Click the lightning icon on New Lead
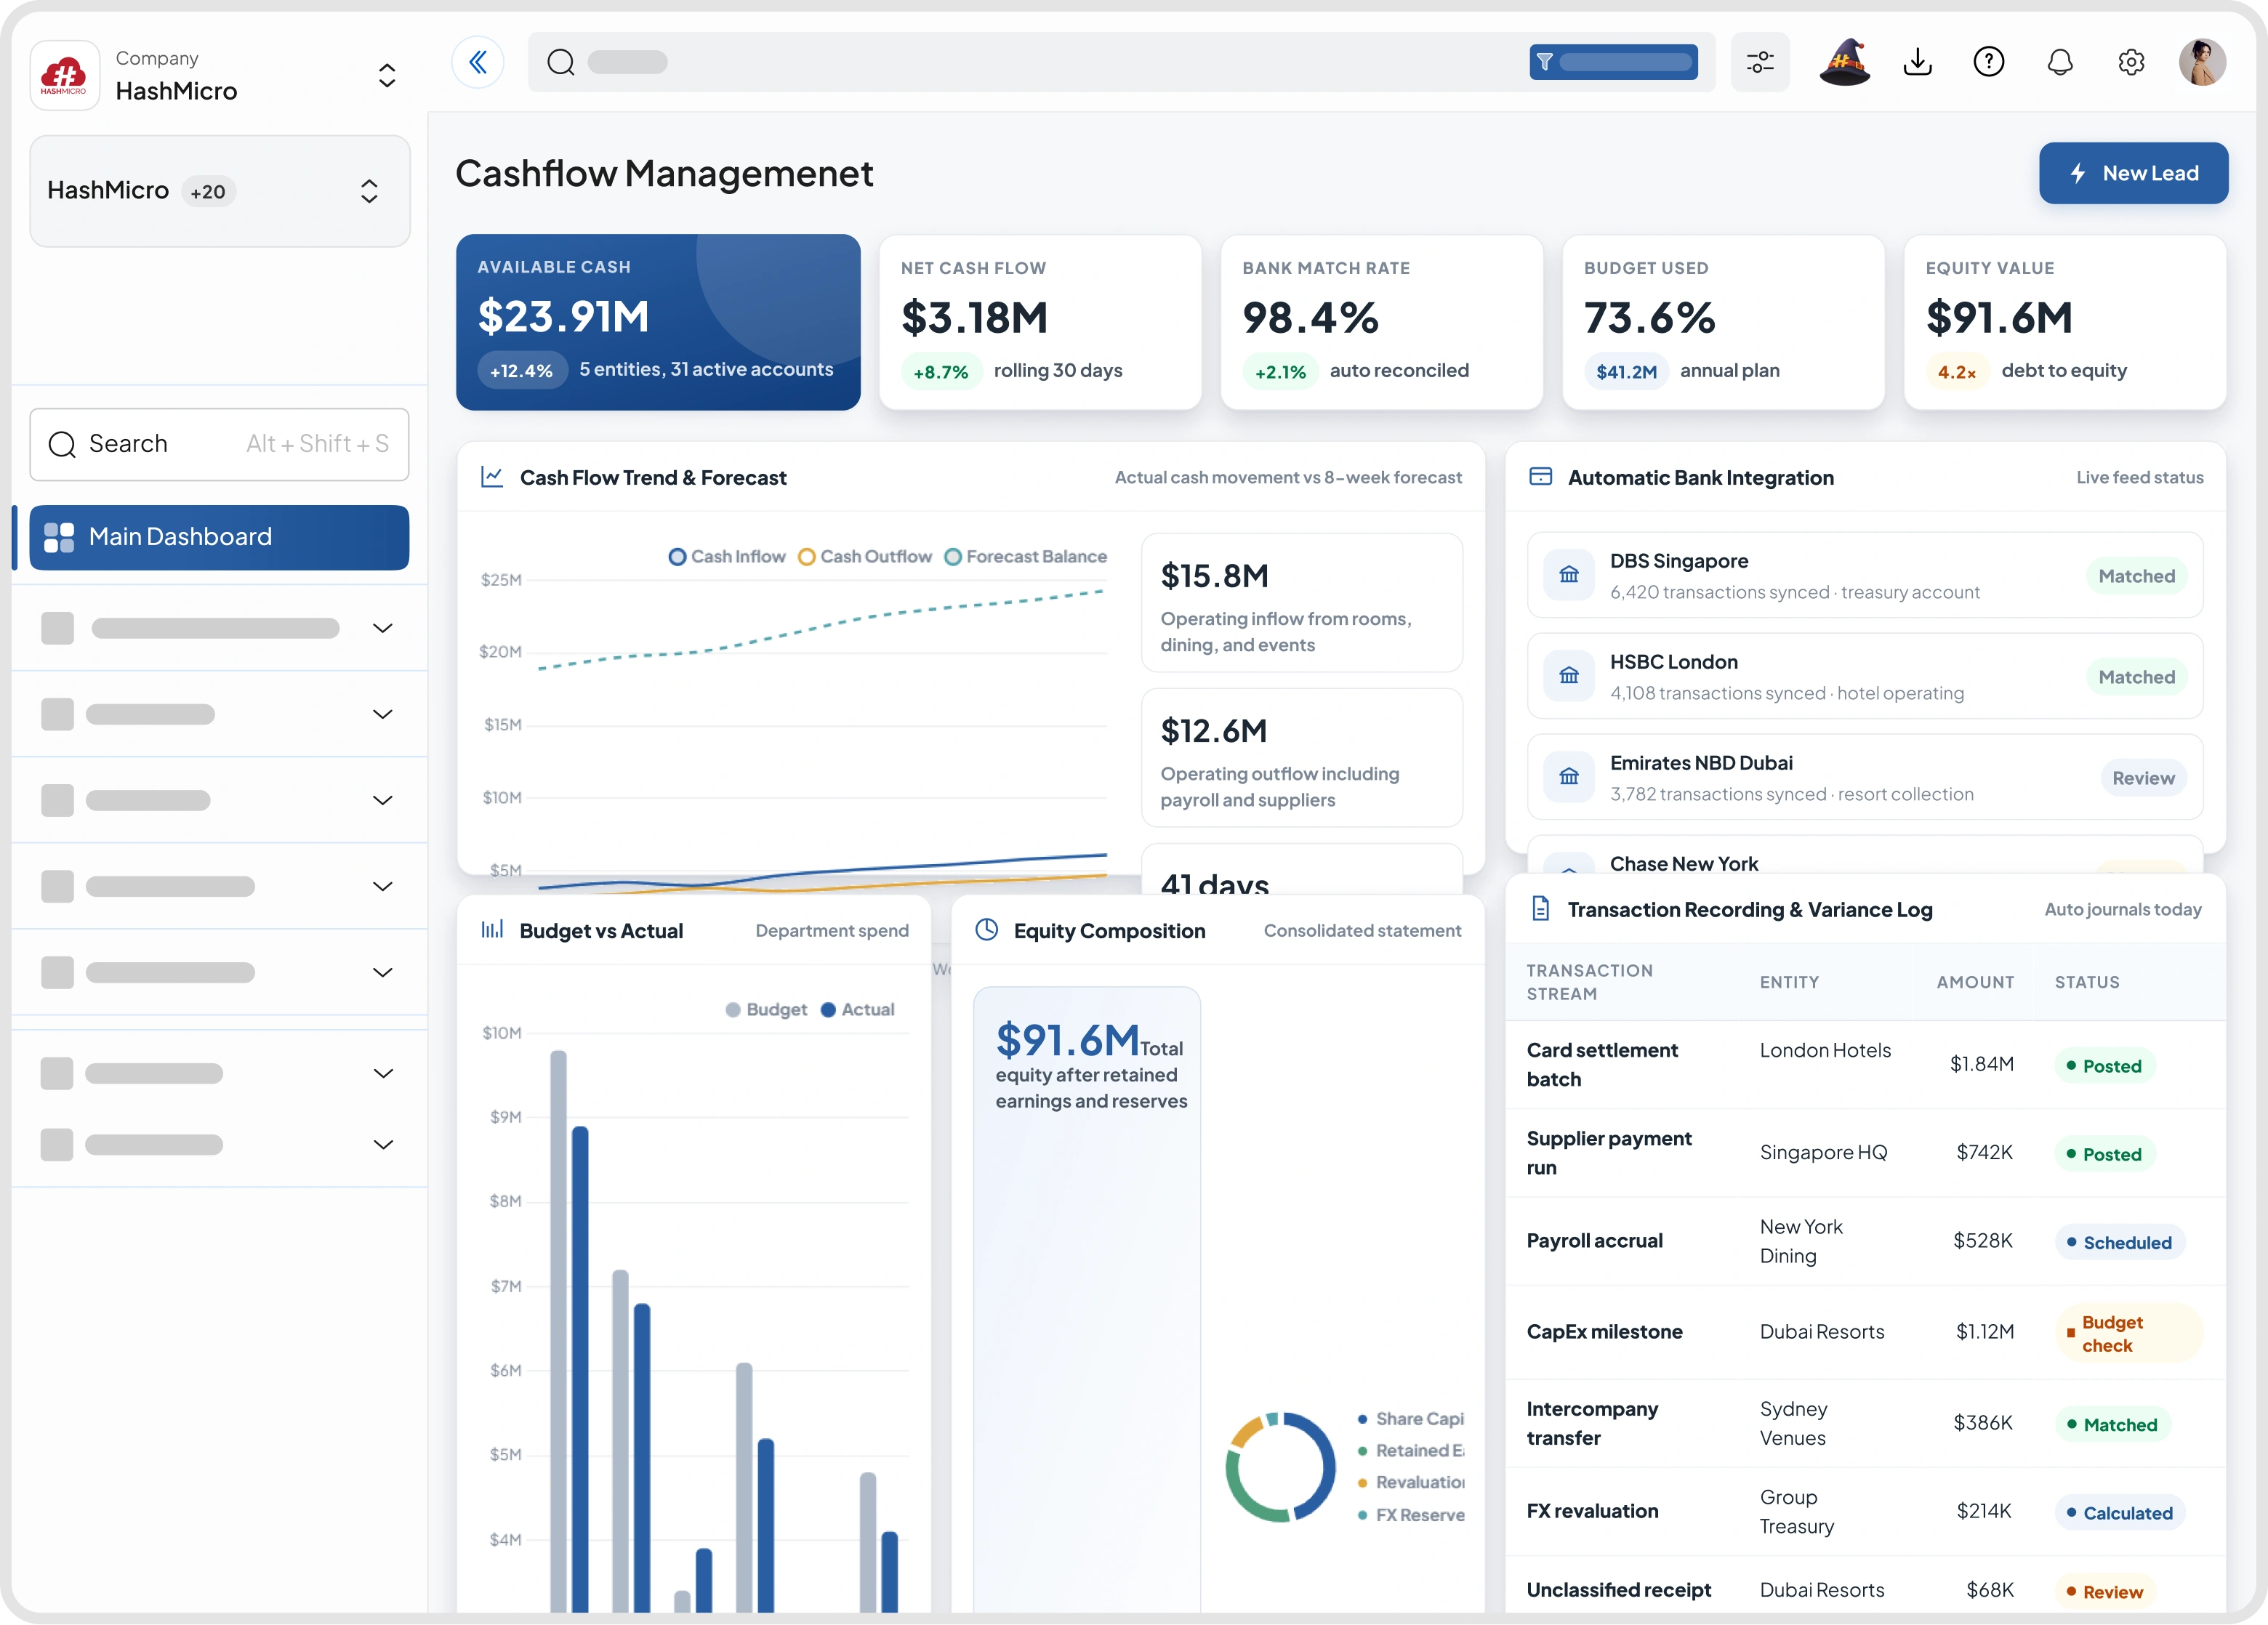 pyautogui.click(x=2078, y=173)
